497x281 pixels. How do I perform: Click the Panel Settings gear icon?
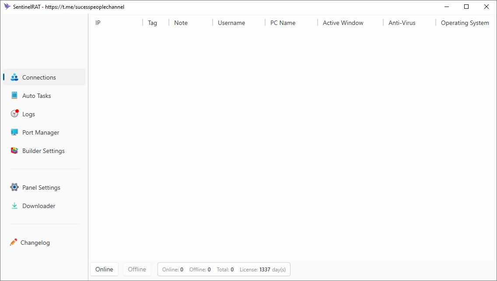pyautogui.click(x=14, y=187)
